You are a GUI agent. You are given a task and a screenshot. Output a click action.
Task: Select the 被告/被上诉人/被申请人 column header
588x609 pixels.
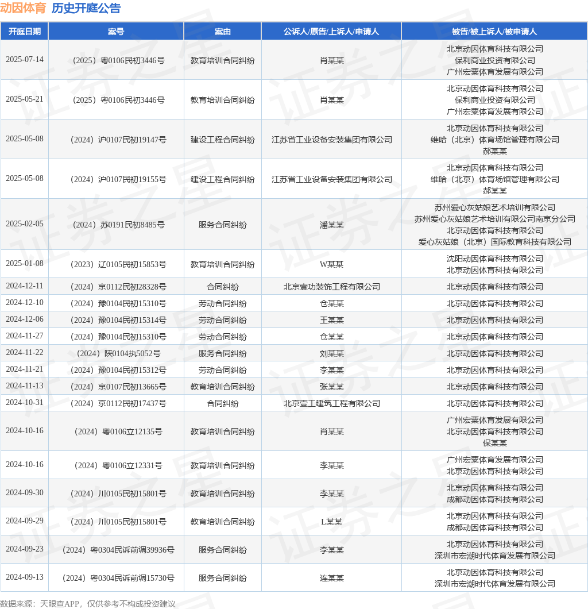pyautogui.click(x=494, y=32)
